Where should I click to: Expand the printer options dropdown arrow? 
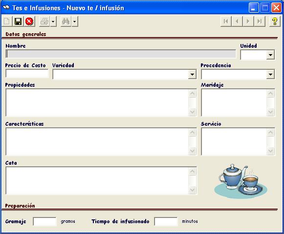(x=53, y=21)
